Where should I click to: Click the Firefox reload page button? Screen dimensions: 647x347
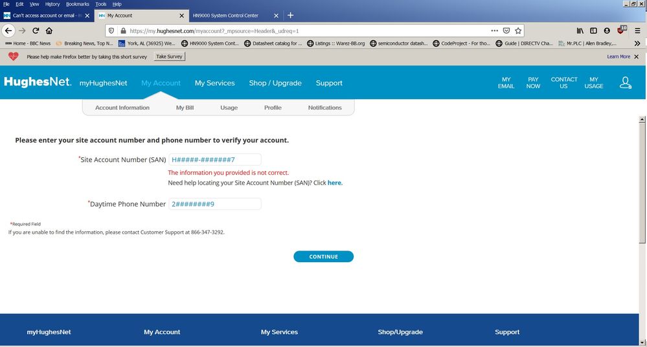pos(36,30)
